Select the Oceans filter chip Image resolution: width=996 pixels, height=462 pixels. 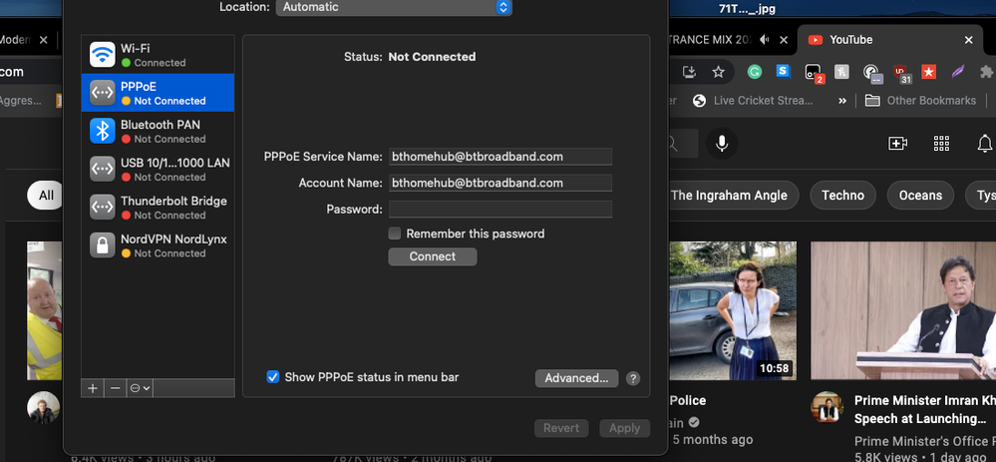[x=920, y=196]
